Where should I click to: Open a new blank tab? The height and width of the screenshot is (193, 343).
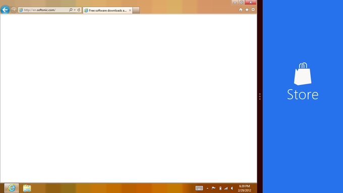(x=136, y=10)
